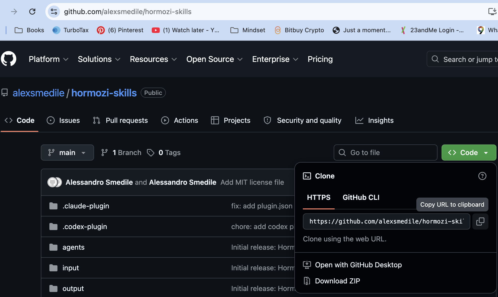The height and width of the screenshot is (297, 498).
Task: Select the GitHub CLI clone tab
Action: point(361,197)
